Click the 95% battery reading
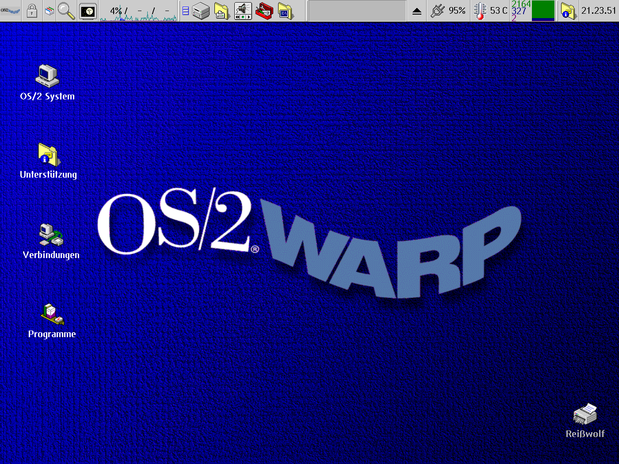Image resolution: width=619 pixels, height=464 pixels. (x=457, y=11)
